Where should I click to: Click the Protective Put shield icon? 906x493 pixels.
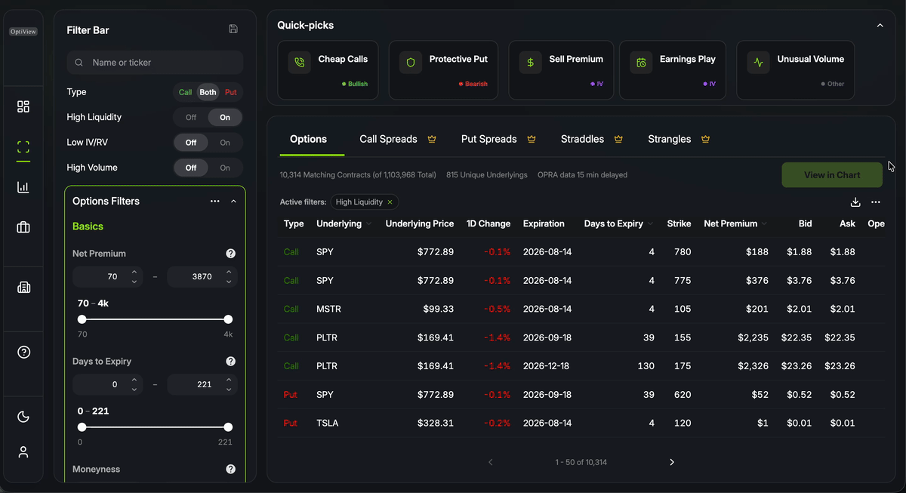411,63
